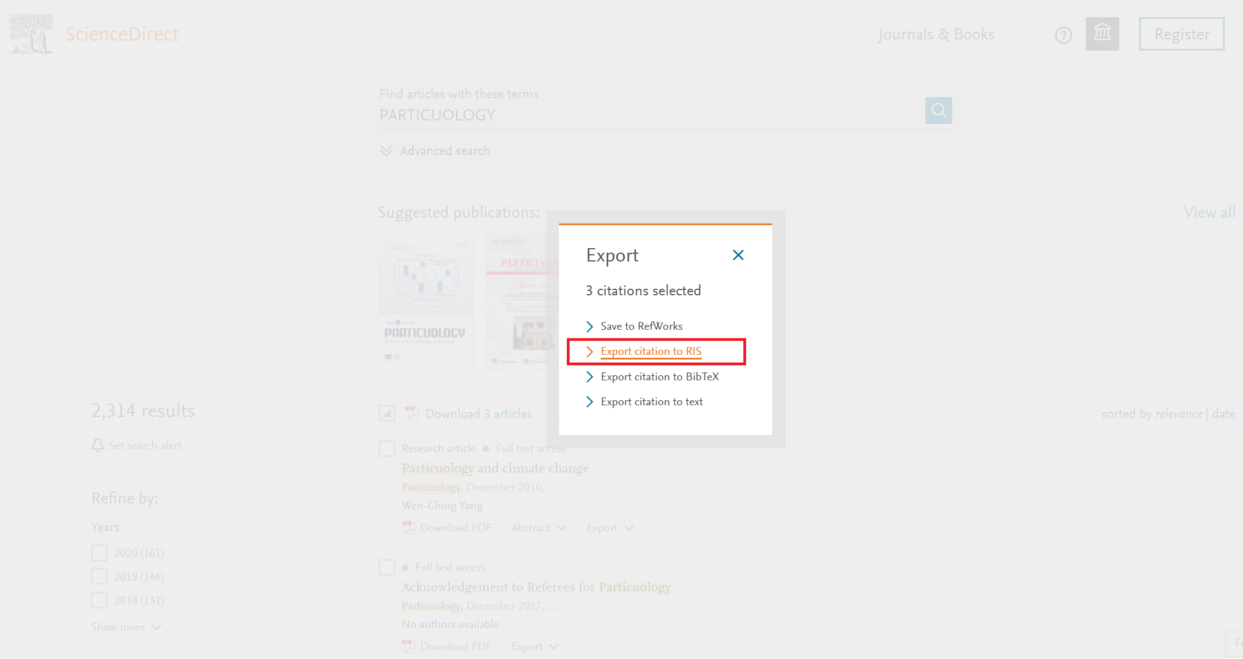Toggle the select-all articles checkbox
This screenshot has height=659, width=1243.
click(x=387, y=413)
